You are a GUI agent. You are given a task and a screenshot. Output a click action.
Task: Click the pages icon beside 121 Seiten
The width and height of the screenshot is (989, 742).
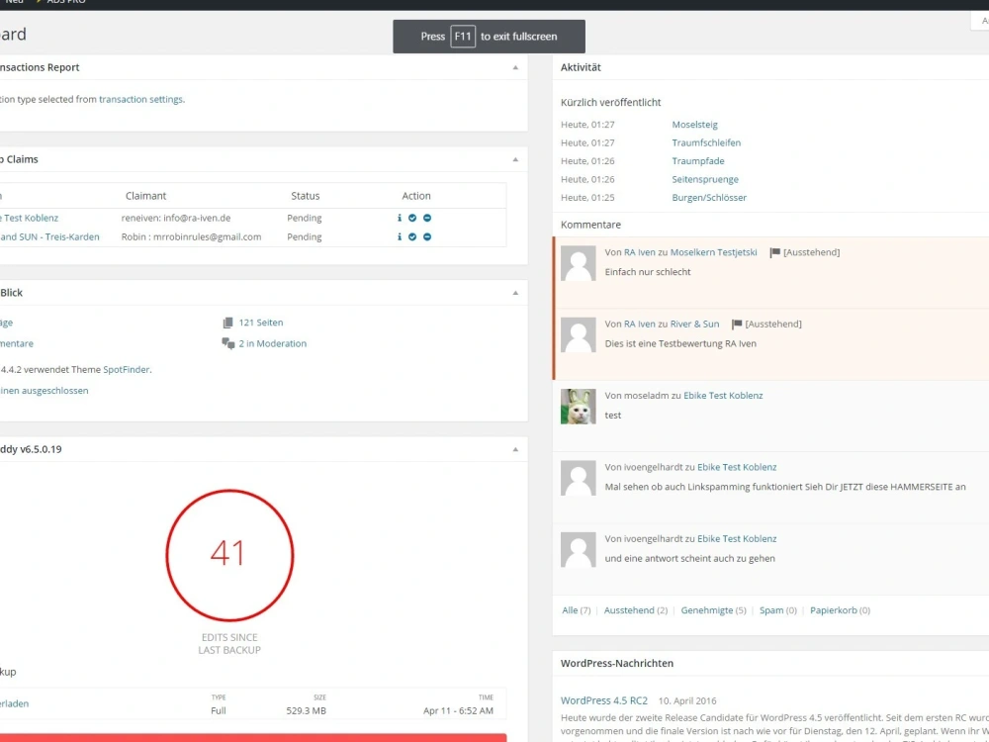click(x=227, y=323)
